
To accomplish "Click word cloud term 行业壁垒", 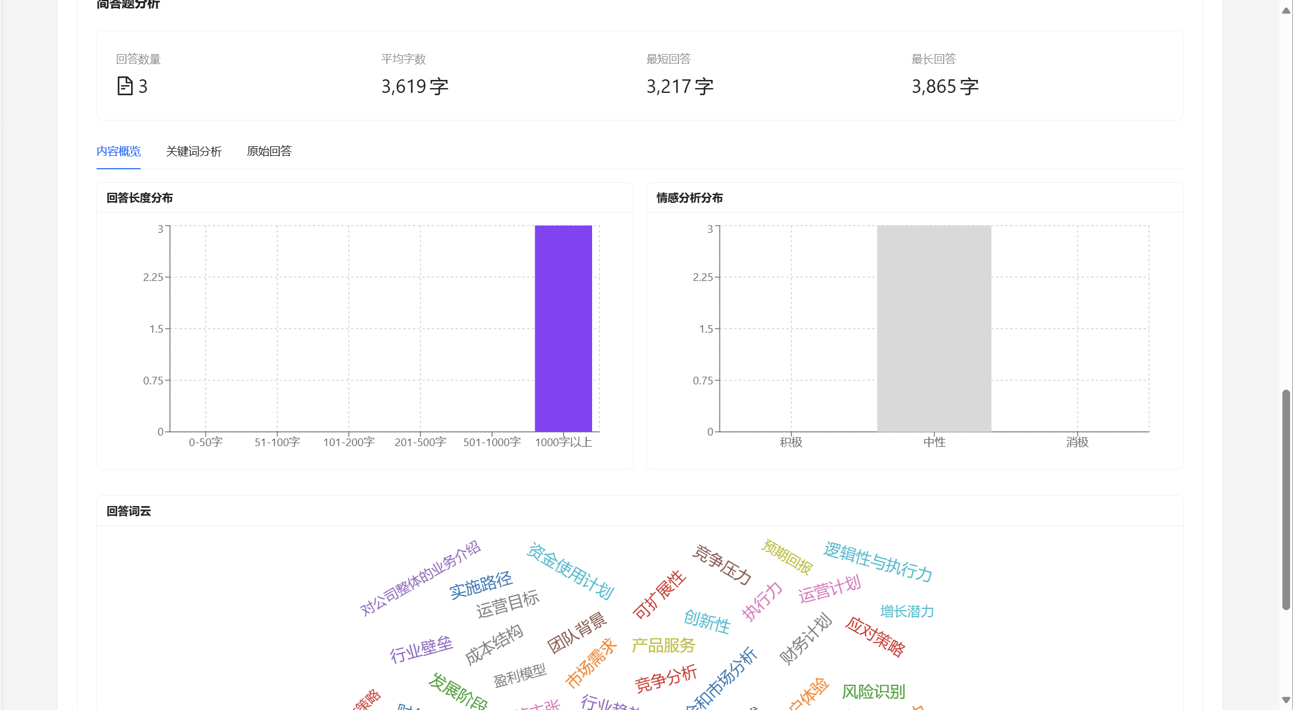I will (x=421, y=649).
